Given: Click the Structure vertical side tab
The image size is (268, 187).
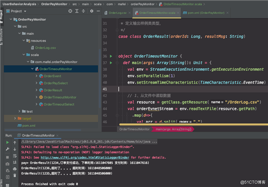Looking at the screenshot, I should pos(2,37).
